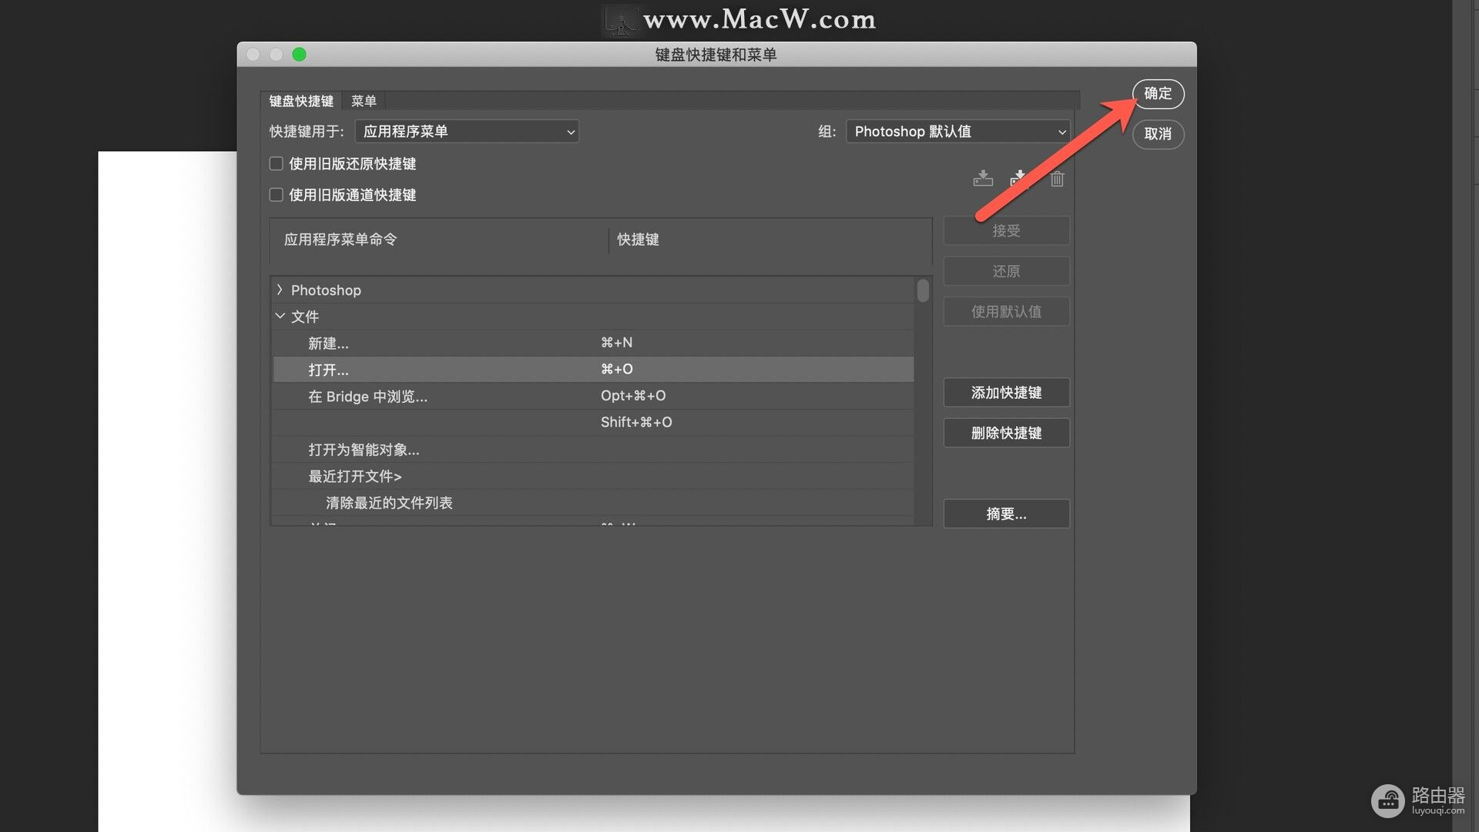Expand the Photoshop menu tree group
The height and width of the screenshot is (832, 1479).
tap(280, 290)
